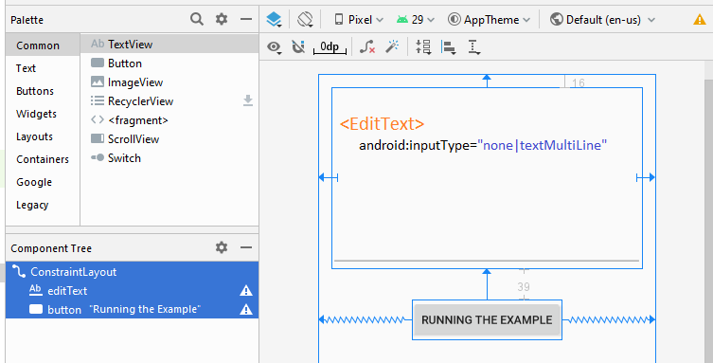Download the RecyclerView dependency icon
The image size is (713, 363).
[x=248, y=100]
